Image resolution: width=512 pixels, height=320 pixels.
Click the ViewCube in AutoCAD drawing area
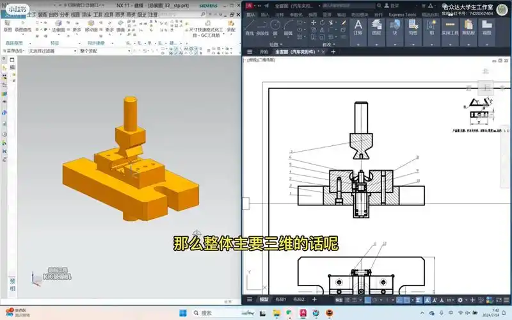point(486,87)
